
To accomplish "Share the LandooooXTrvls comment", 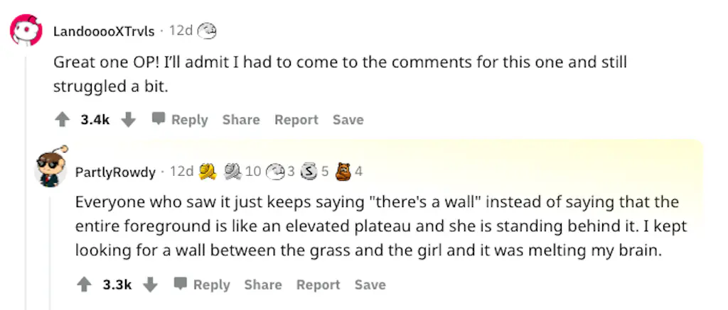I will pyautogui.click(x=241, y=120).
